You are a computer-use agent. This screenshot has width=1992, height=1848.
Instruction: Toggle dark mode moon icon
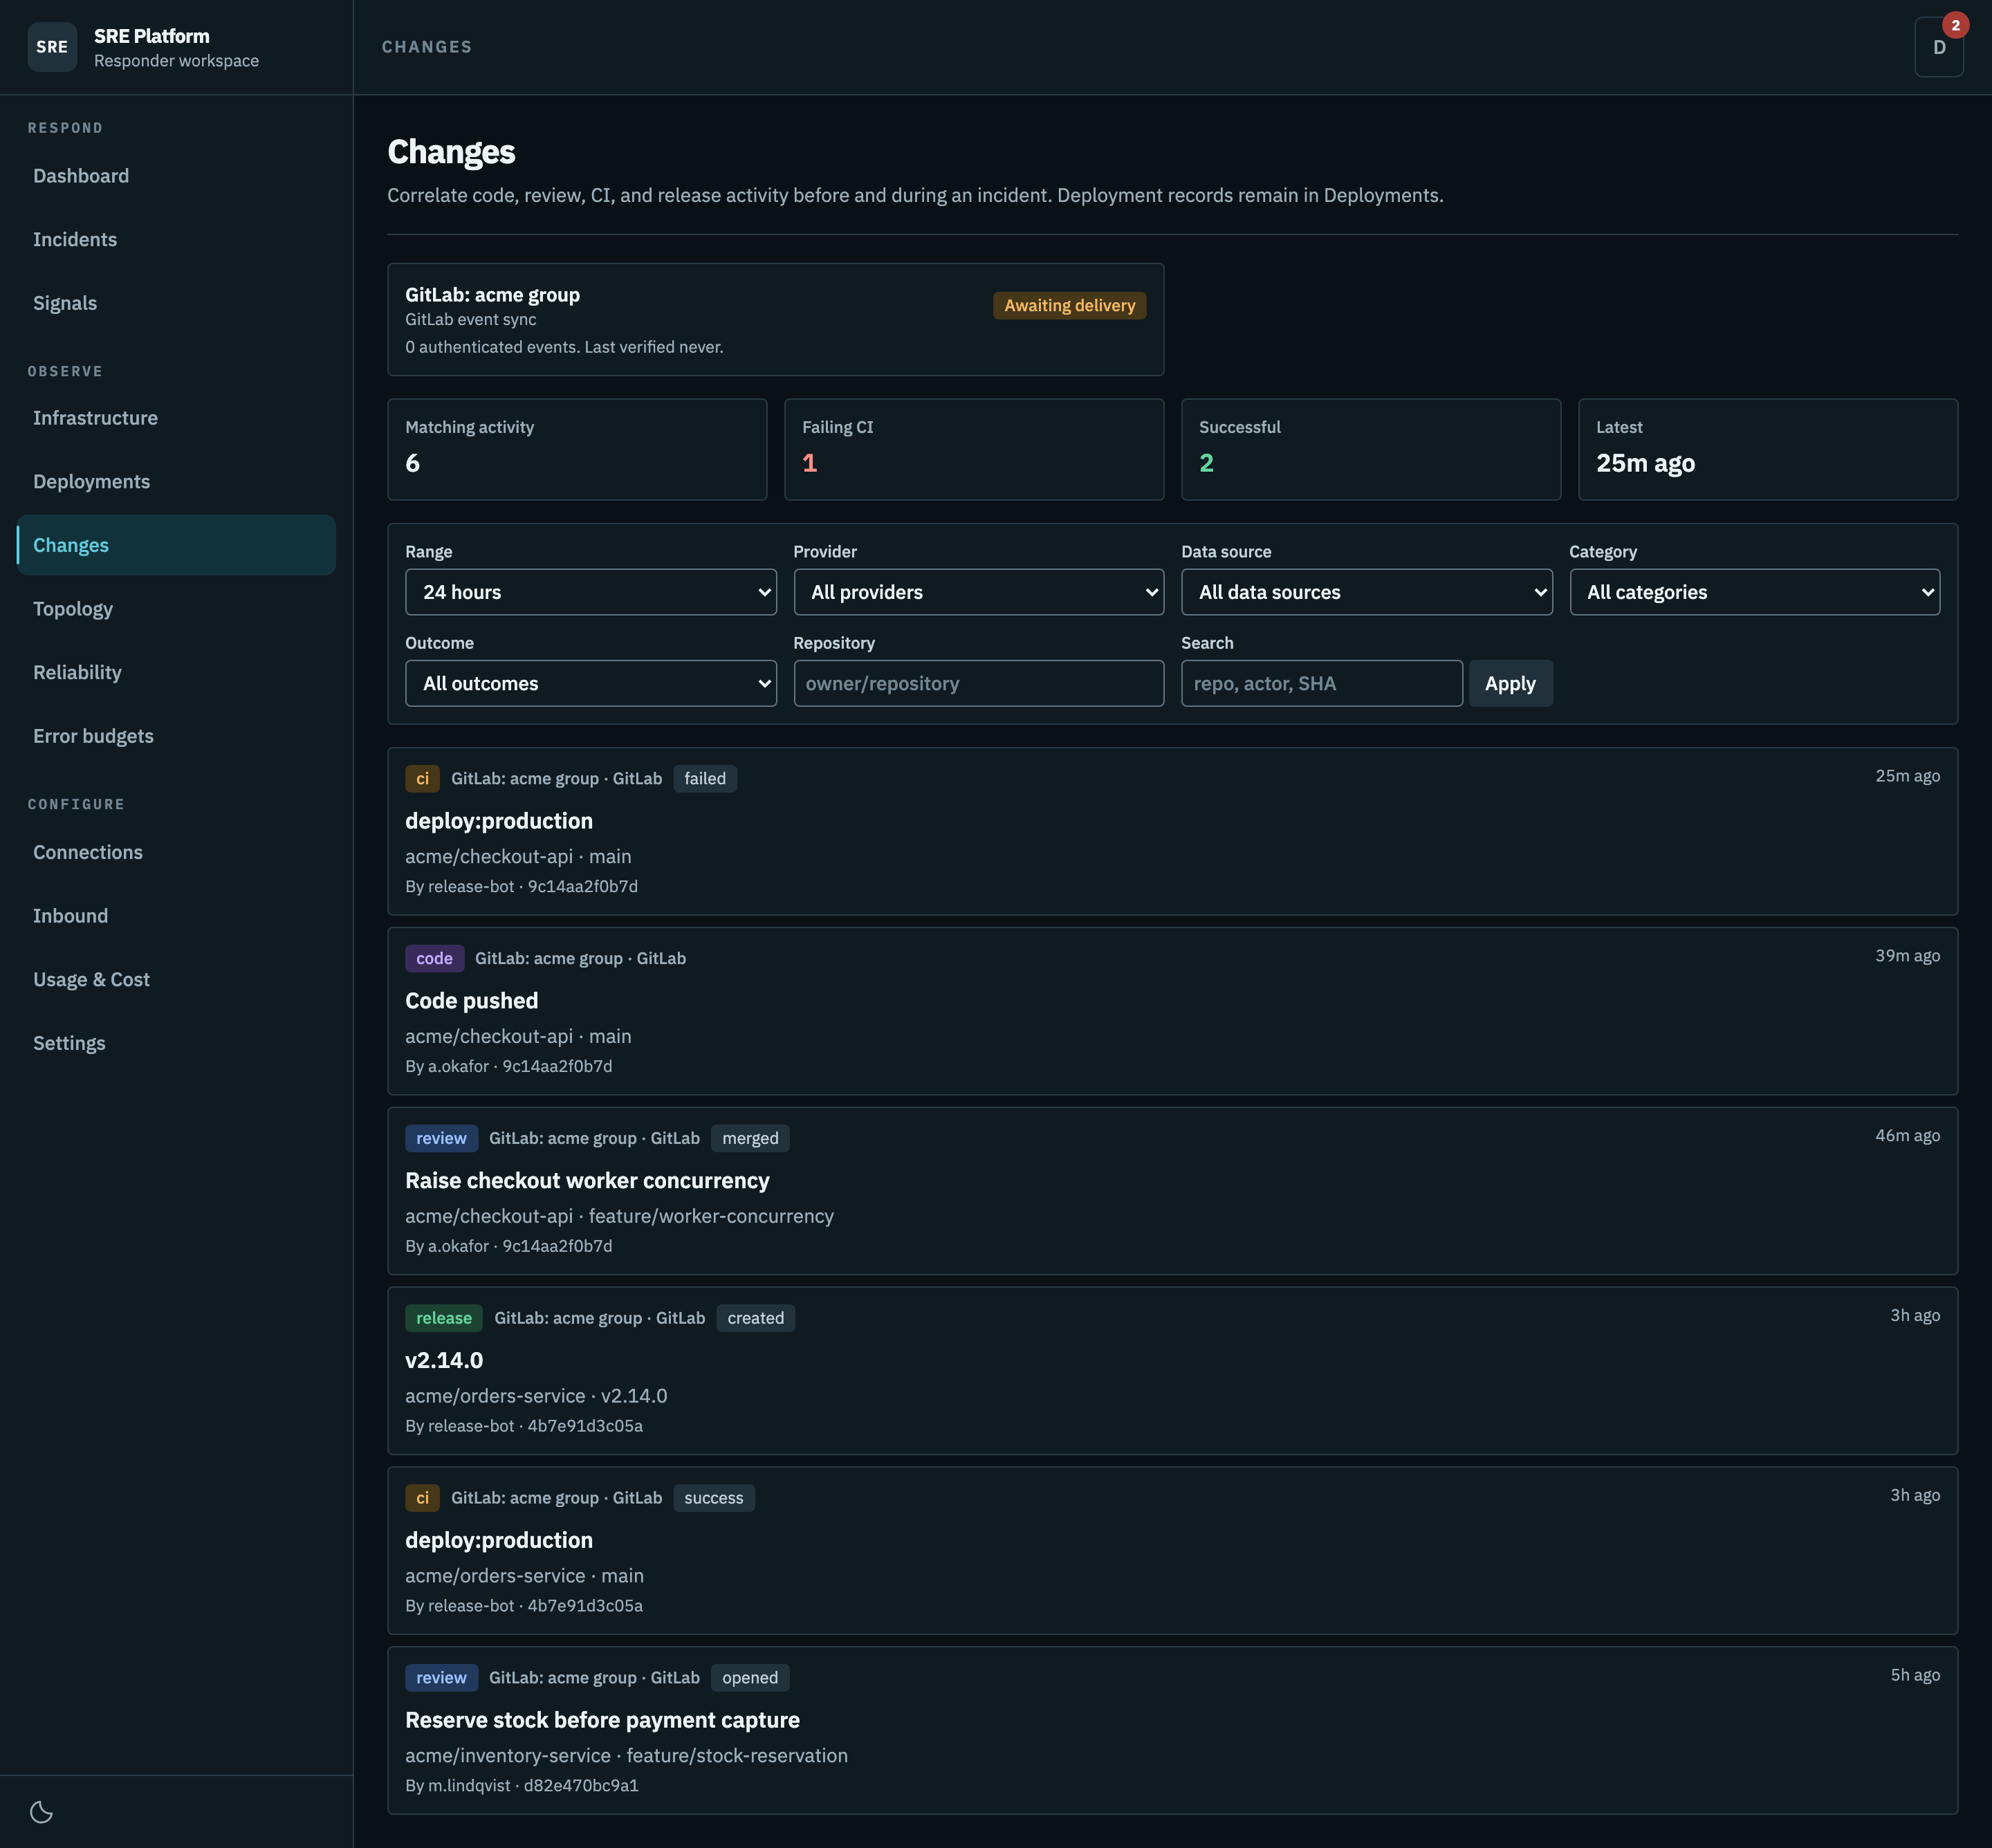click(41, 1811)
